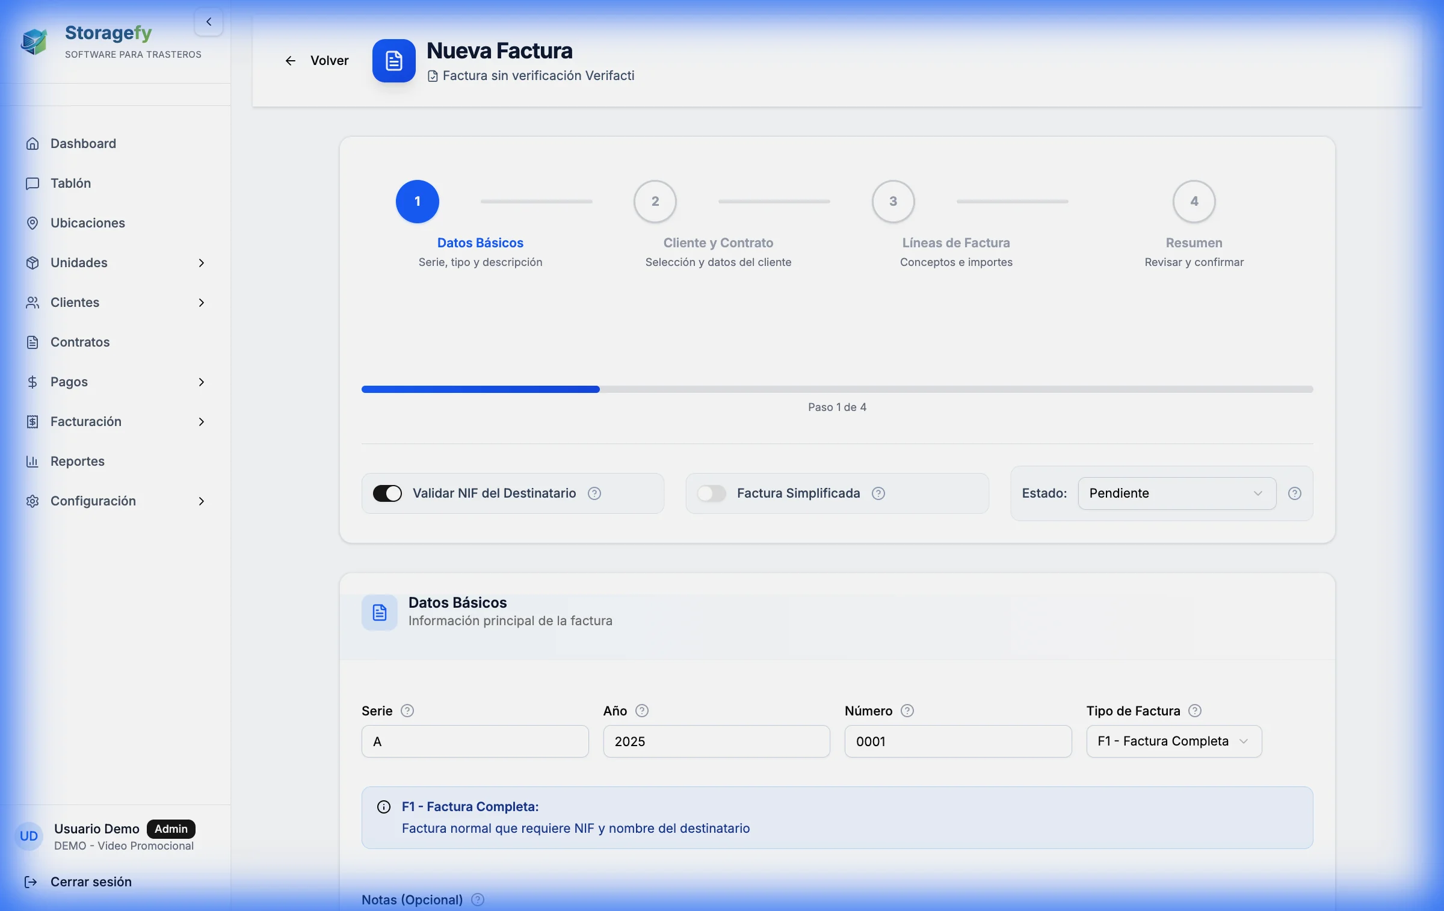Collapse the sidebar with the chevron button

tap(209, 22)
